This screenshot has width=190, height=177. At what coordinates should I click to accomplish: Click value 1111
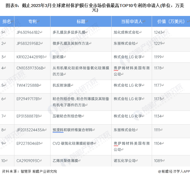click(x=157, y=130)
